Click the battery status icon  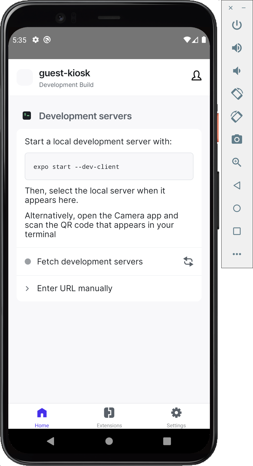coord(204,40)
